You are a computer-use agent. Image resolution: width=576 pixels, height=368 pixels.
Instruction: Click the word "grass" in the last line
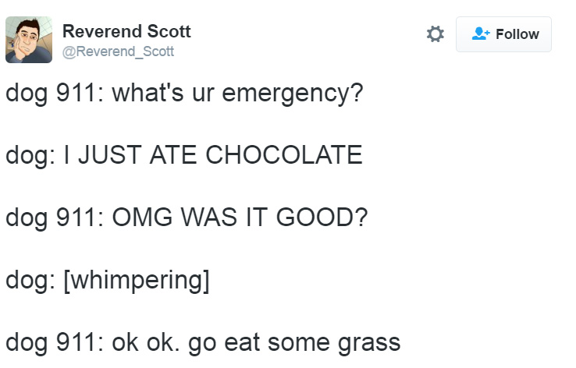369,345
